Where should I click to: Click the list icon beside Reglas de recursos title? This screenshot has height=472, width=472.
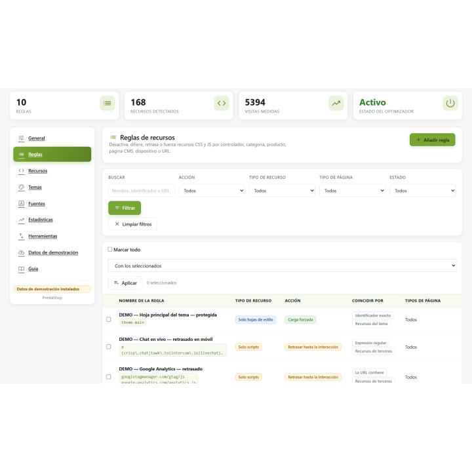click(x=113, y=137)
